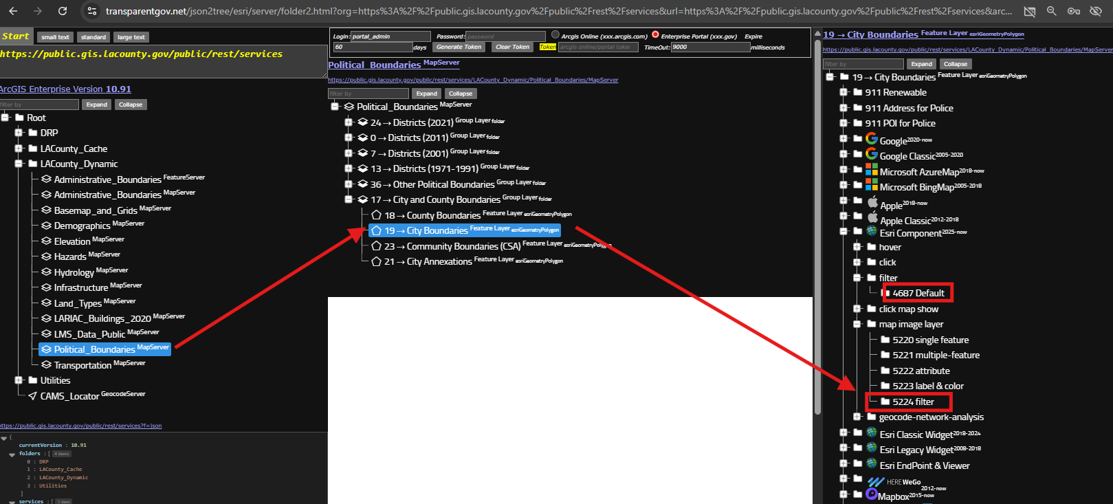This screenshot has width=1113, height=504.
Task: Expand the DRP folder node
Action: pos(19,133)
